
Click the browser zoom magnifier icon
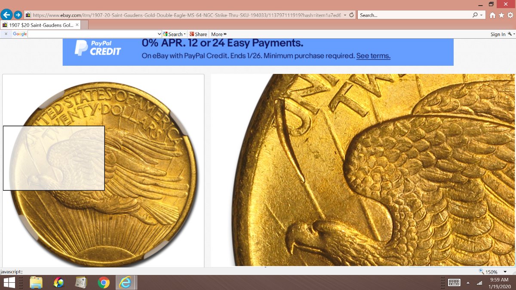tap(481, 272)
